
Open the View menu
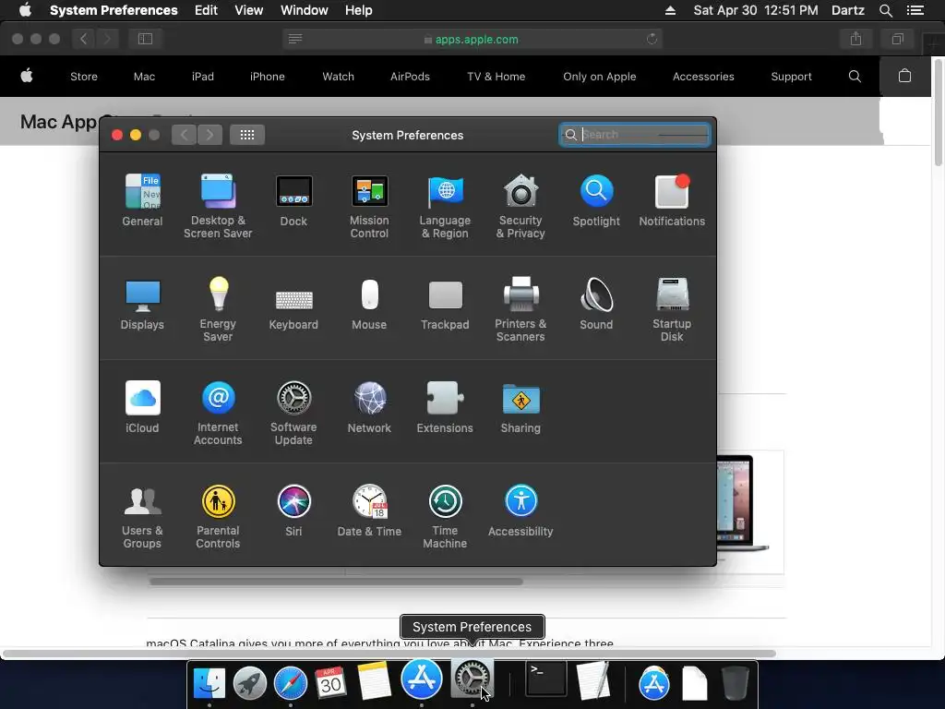249,10
